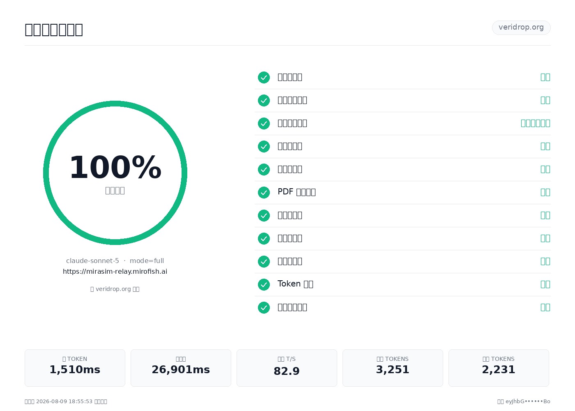
Task: Select the Token check item label
Action: [295, 284]
